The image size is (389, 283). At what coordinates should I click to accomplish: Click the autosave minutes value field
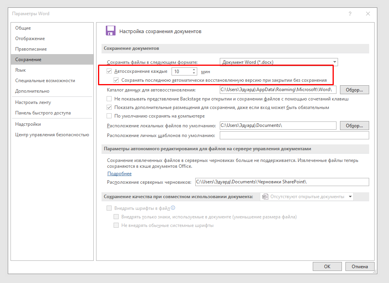tap(182, 72)
